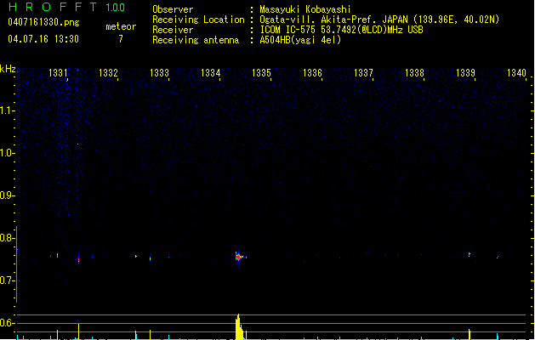Viewport: 535px width, 340px height.
Task: Click the 1.0 kHz frequency tick label
Action: click(7, 153)
